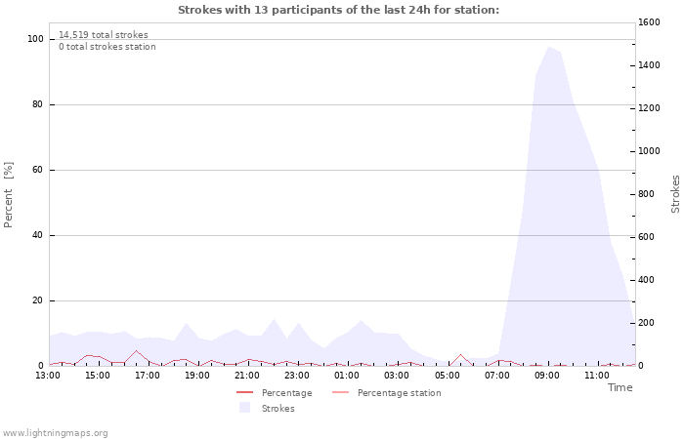Image resolution: width=684 pixels, height=439 pixels.
Task: Click the 100 percent axis value
Action: click(x=35, y=39)
